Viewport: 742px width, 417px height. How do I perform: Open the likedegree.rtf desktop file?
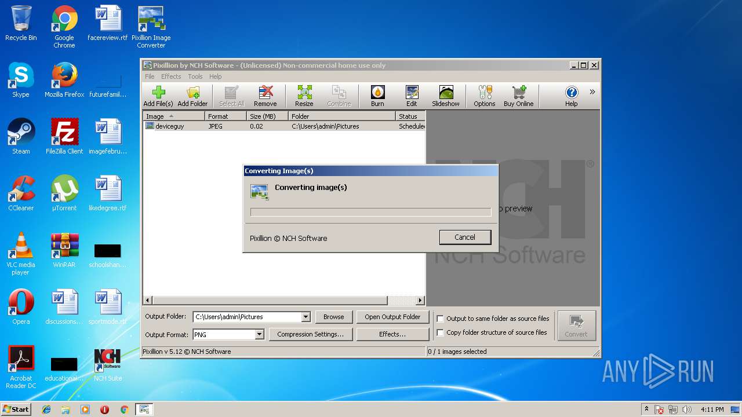click(108, 194)
